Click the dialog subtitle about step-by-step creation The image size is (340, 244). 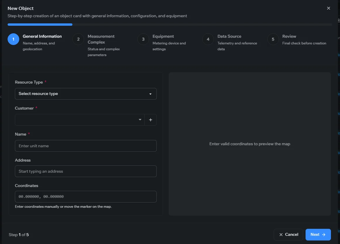tap(97, 16)
